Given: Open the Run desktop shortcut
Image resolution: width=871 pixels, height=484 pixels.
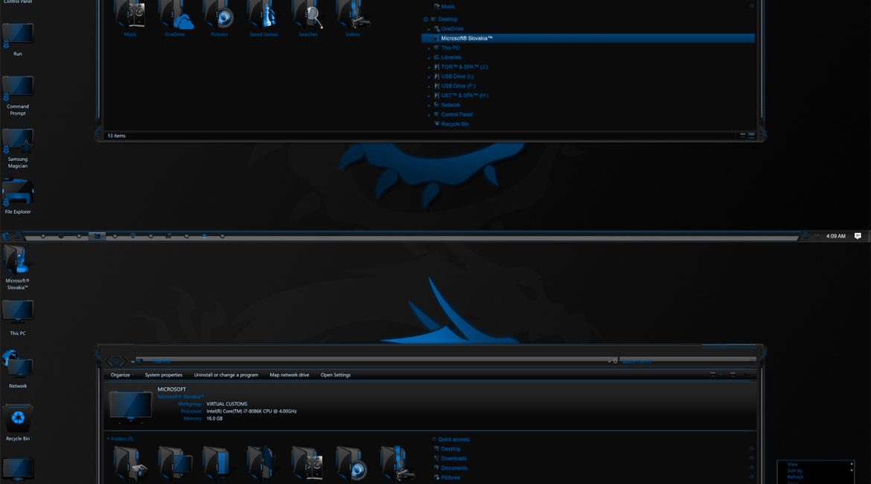Looking at the screenshot, I should click(x=18, y=39).
